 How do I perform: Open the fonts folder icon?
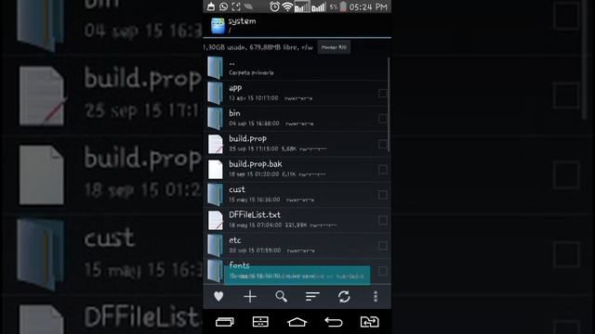(215, 271)
